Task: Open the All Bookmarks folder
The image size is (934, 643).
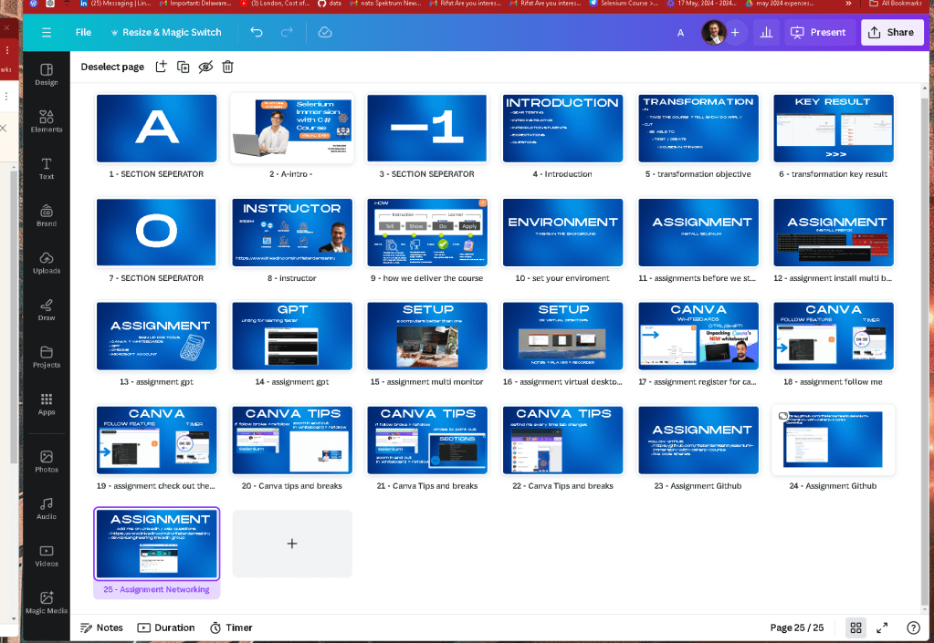Action: tap(896, 4)
